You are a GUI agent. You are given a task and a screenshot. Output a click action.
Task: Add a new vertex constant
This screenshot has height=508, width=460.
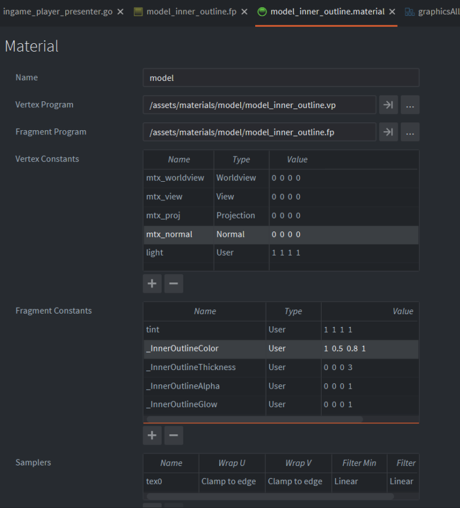[x=152, y=284]
